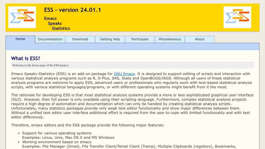
Task: Click the 'ESS - version 24.01.1' title
Action: [x=73, y=10]
